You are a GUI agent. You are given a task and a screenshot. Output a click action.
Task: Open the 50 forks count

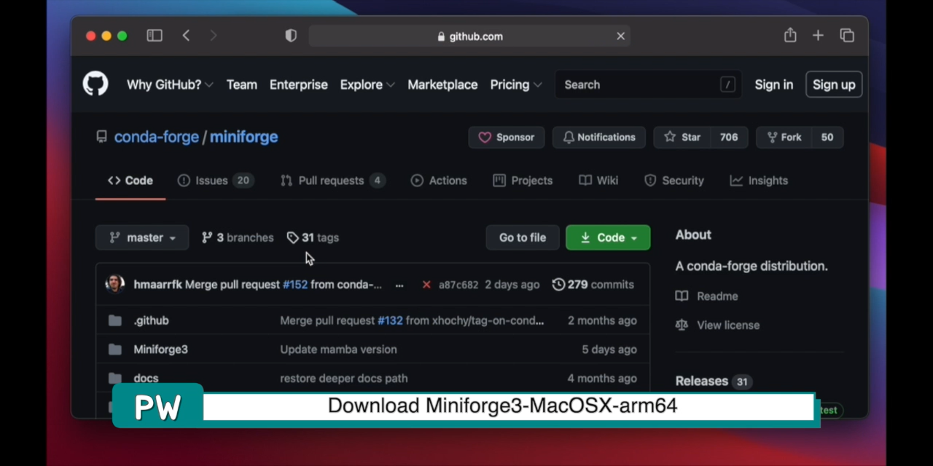click(827, 137)
